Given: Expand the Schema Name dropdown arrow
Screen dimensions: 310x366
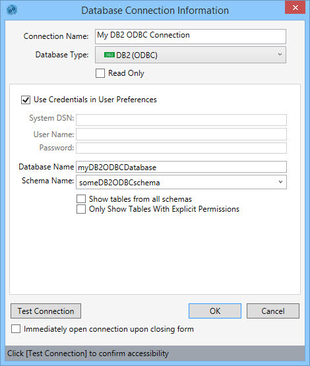Looking at the screenshot, I should point(280,182).
